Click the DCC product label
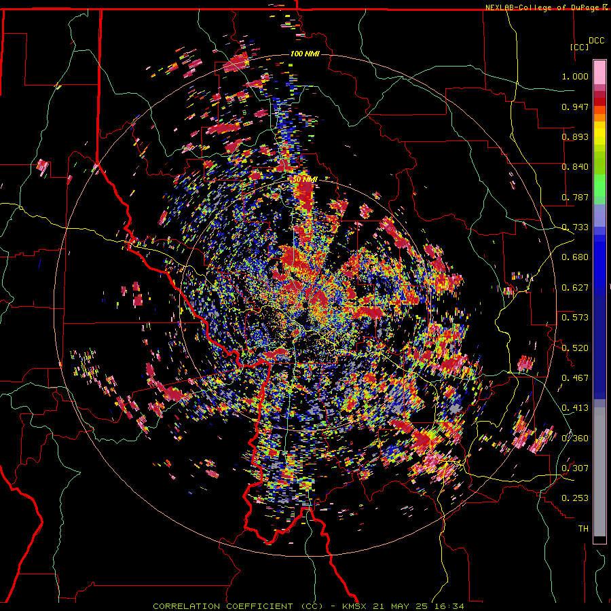 (x=596, y=41)
